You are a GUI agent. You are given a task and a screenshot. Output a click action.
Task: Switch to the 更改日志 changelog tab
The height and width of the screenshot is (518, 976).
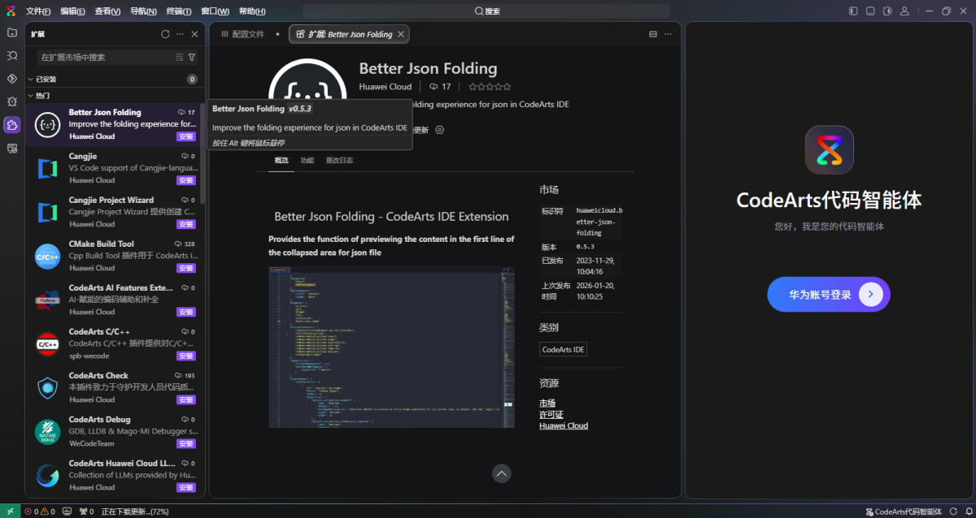click(339, 161)
